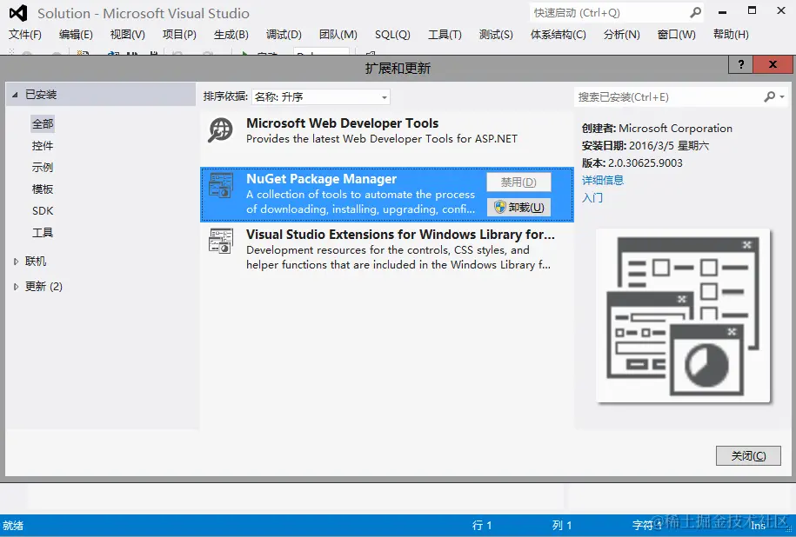This screenshot has width=796, height=537.
Task: Select the Visual Studio Extensions for Windows Library entry
Action: point(387,249)
